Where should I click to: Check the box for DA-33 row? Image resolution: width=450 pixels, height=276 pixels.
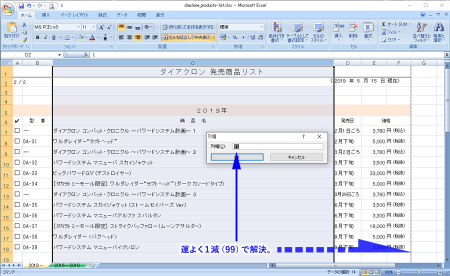coord(17,172)
